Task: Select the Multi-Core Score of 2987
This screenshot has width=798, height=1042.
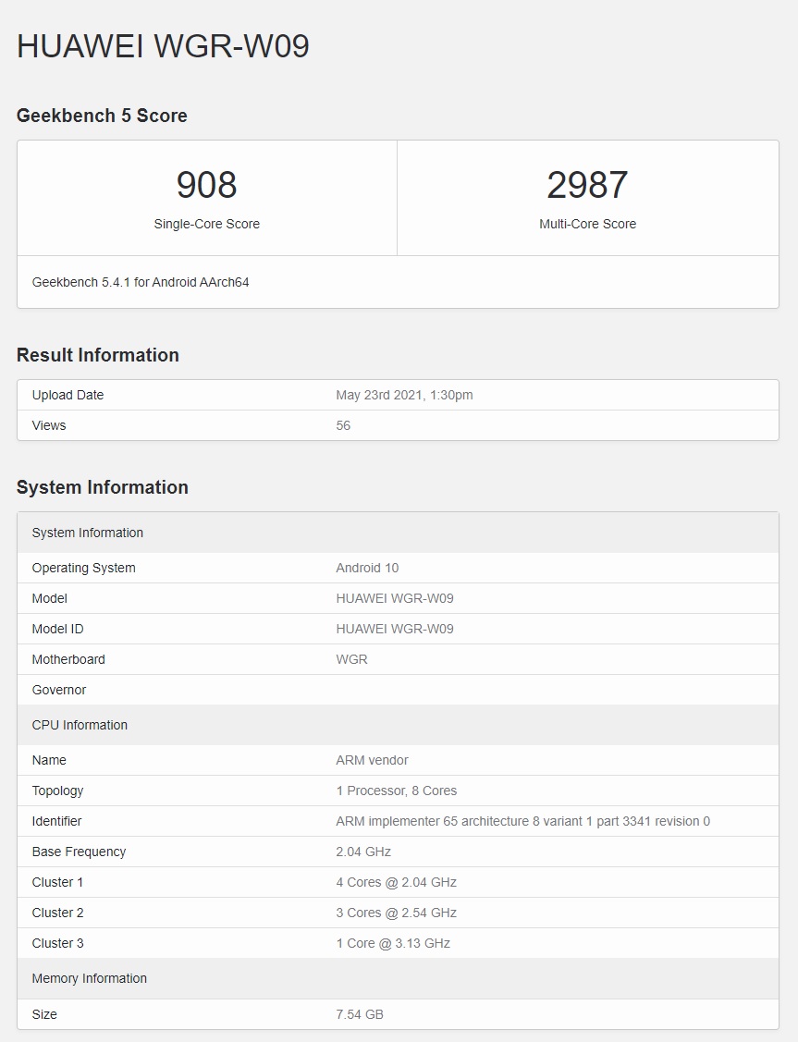Action: coord(587,185)
